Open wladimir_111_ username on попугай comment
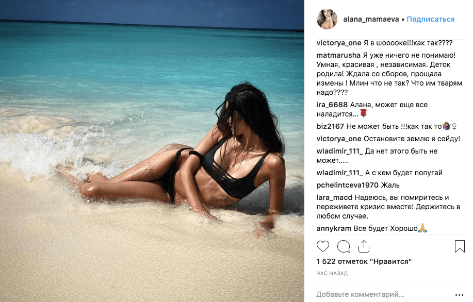 (x=340, y=173)
